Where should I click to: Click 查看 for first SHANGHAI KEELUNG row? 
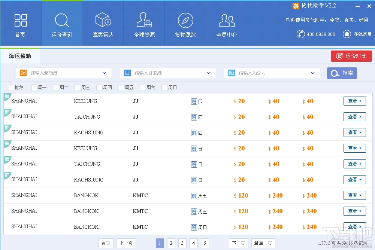pos(355,101)
